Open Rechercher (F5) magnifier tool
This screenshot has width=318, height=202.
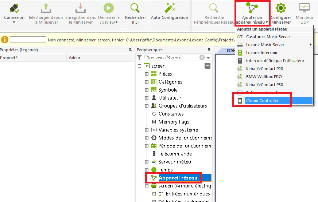[x=135, y=8]
